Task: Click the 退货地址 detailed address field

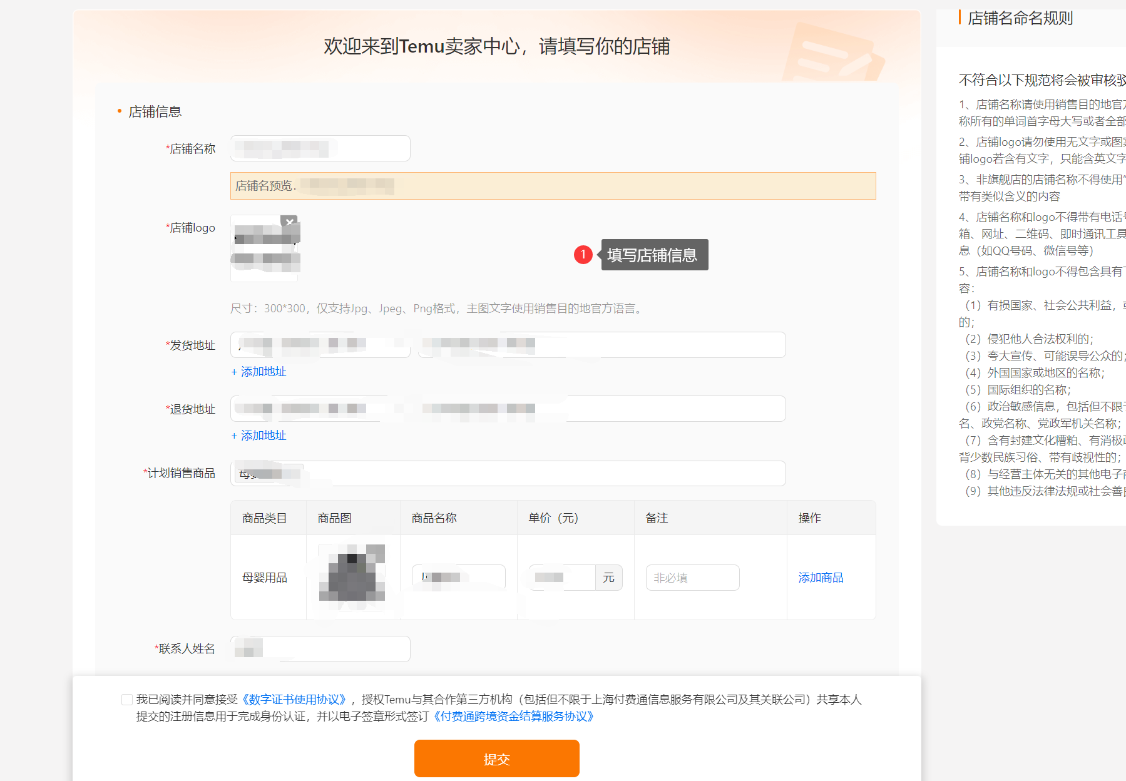Action: point(601,409)
